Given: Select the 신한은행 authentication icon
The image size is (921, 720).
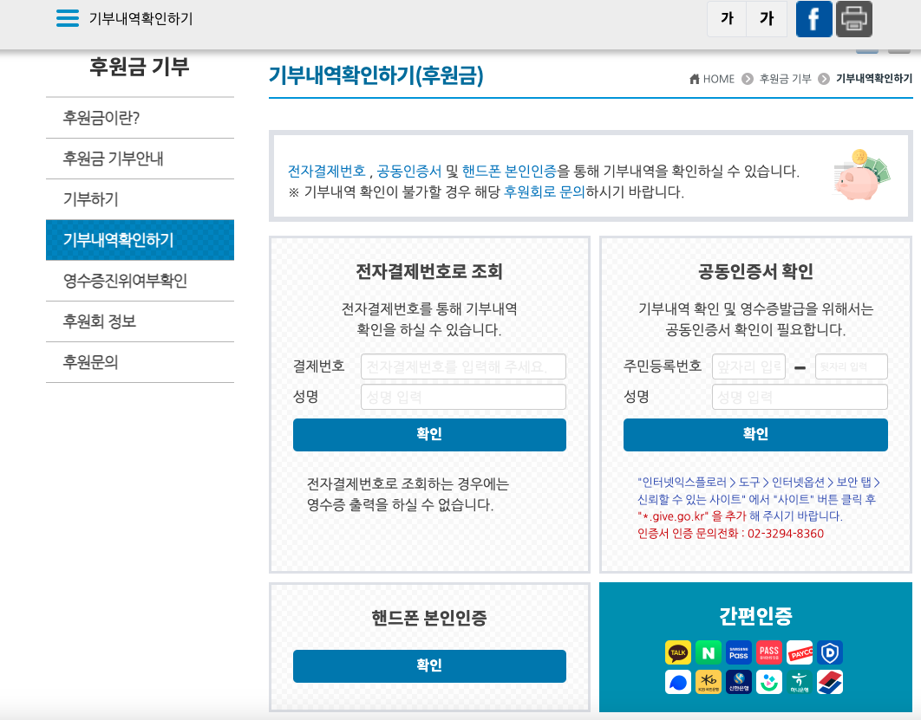Looking at the screenshot, I should 739,682.
